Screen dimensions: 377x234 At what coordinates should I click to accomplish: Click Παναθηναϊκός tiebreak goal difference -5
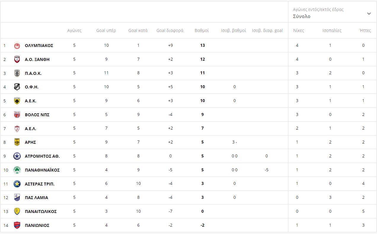point(266,170)
